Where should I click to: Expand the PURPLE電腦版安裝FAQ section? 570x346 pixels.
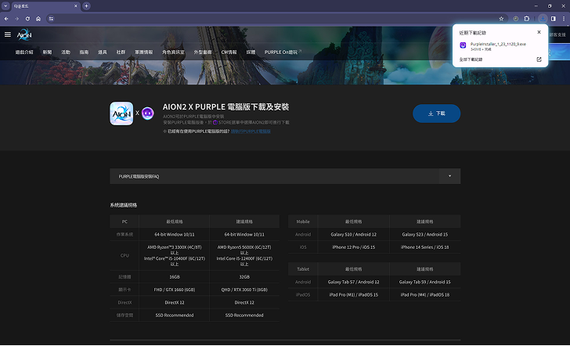(449, 176)
